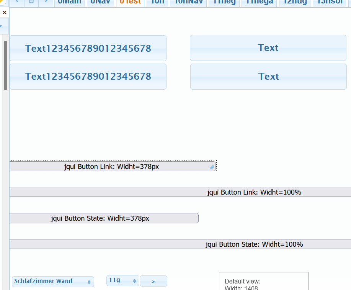Expand the small dropdown arrow on the left edge

[x=2, y=27]
